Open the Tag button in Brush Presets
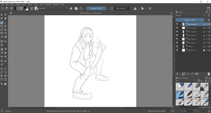The height and width of the screenshot is (113, 211). (200, 81)
